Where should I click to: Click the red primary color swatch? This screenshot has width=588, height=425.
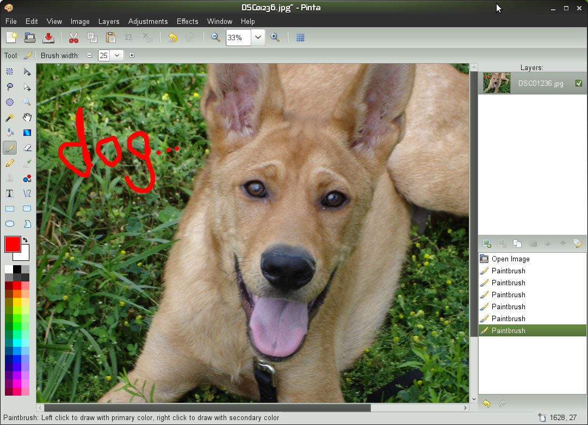(12, 244)
